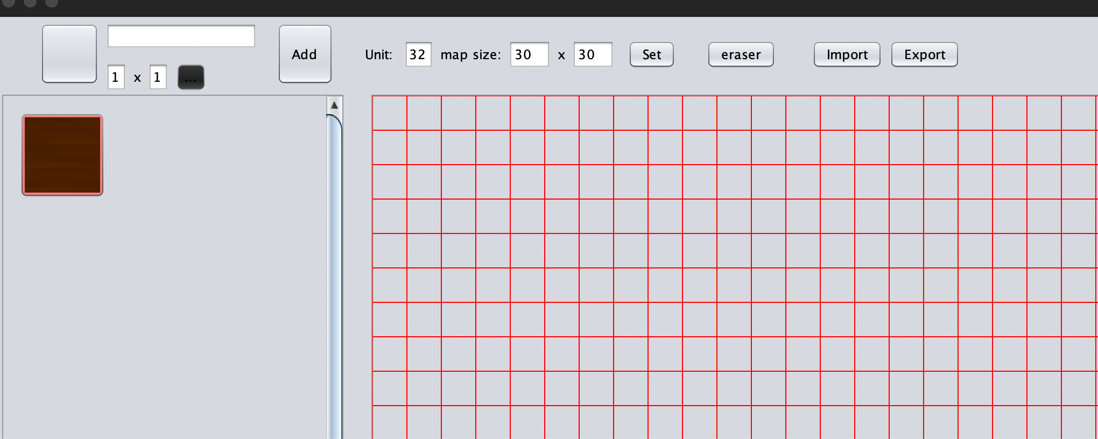The width and height of the screenshot is (1098, 439).
Task: Click the Add tile button
Action: click(x=305, y=54)
